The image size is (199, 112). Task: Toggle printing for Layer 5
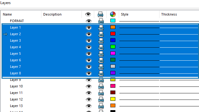[x=101, y=54]
